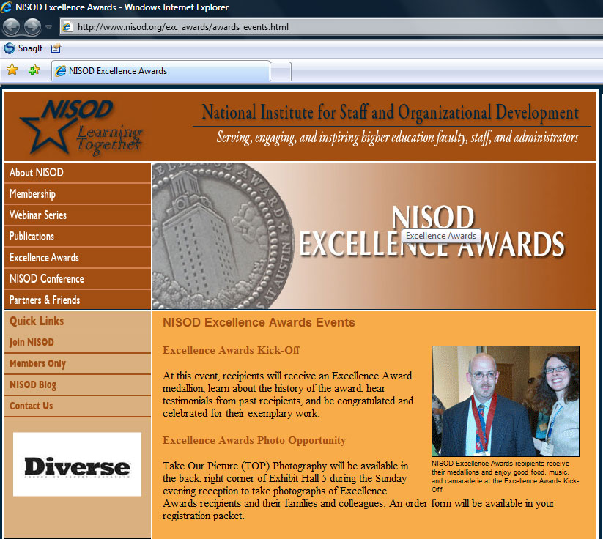
Task: Open Partners & Friends menu item
Action: point(78,300)
